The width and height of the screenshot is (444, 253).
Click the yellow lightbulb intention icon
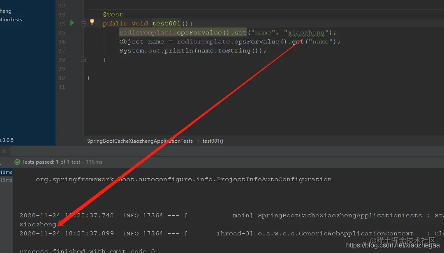click(x=92, y=22)
